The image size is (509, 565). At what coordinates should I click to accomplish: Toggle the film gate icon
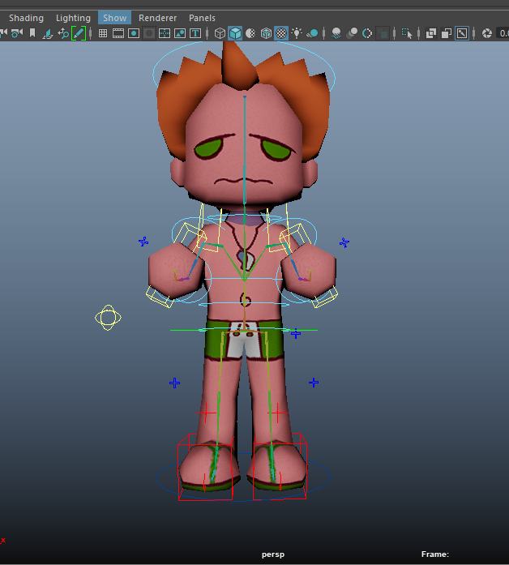coord(118,33)
